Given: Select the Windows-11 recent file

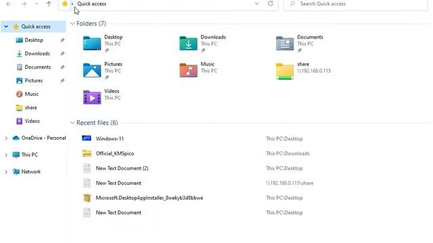Looking at the screenshot, I should 110,138.
